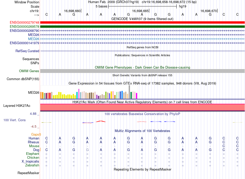Click the 5 bases scale bar
The width and height of the screenshot is (245, 179).
click(142, 6)
